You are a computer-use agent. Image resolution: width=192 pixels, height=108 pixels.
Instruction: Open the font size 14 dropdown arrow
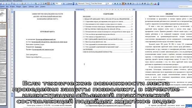tap(112, 4)
